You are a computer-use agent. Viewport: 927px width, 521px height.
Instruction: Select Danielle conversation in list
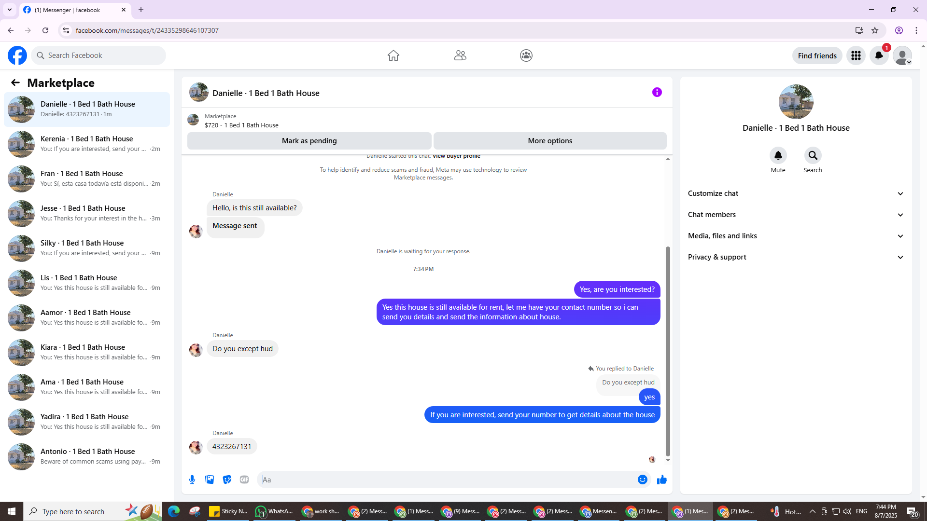tap(87, 109)
